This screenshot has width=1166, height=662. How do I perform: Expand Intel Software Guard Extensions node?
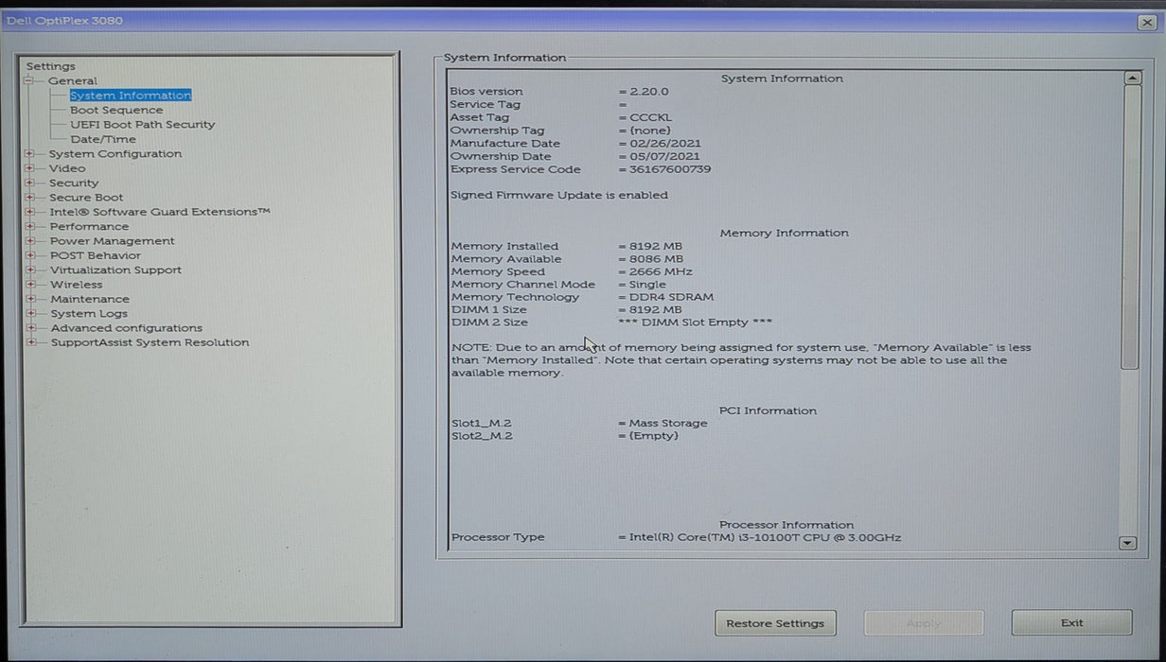tap(30, 212)
